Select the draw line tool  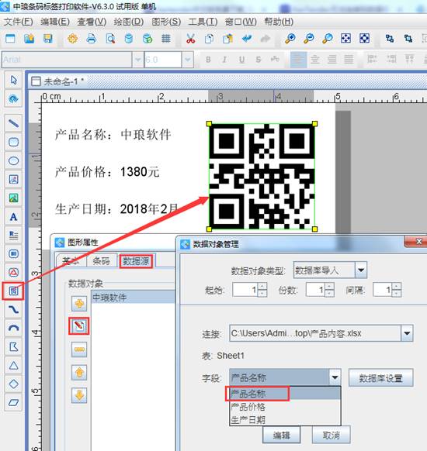tap(13, 123)
